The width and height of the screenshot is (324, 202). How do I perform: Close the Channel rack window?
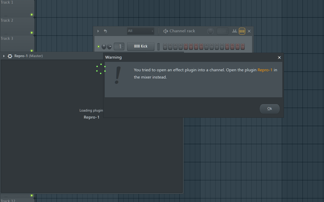click(249, 31)
